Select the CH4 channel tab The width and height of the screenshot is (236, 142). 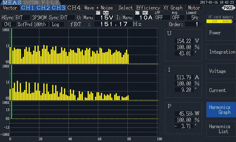pyautogui.click(x=74, y=8)
